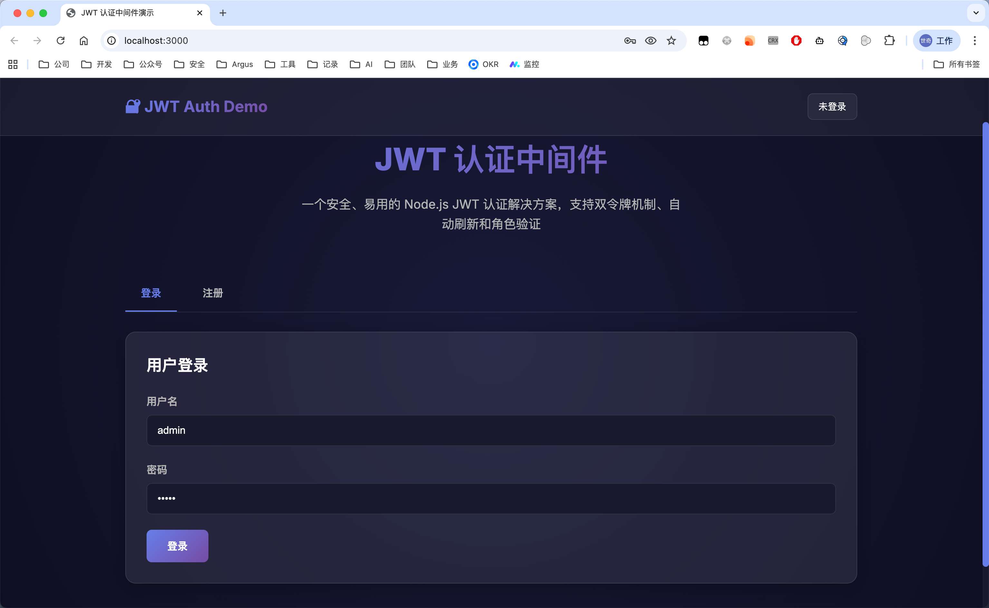Reload the localhost page
The height and width of the screenshot is (608, 989).
[60, 41]
